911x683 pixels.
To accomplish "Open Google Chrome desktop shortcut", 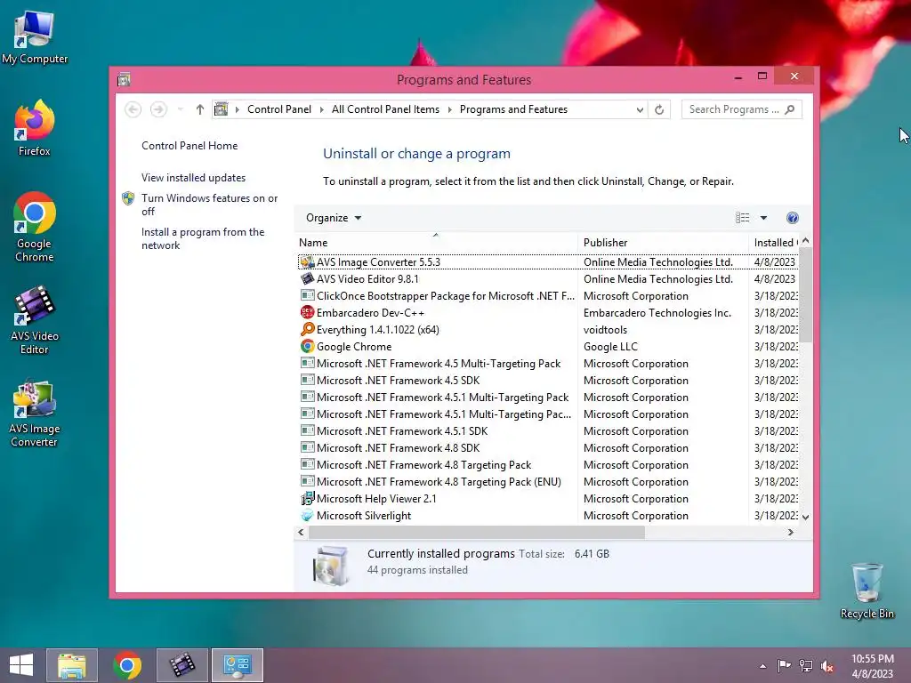I will 35,227.
